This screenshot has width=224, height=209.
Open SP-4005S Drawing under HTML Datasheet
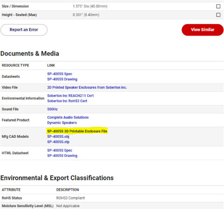coord(62,155)
